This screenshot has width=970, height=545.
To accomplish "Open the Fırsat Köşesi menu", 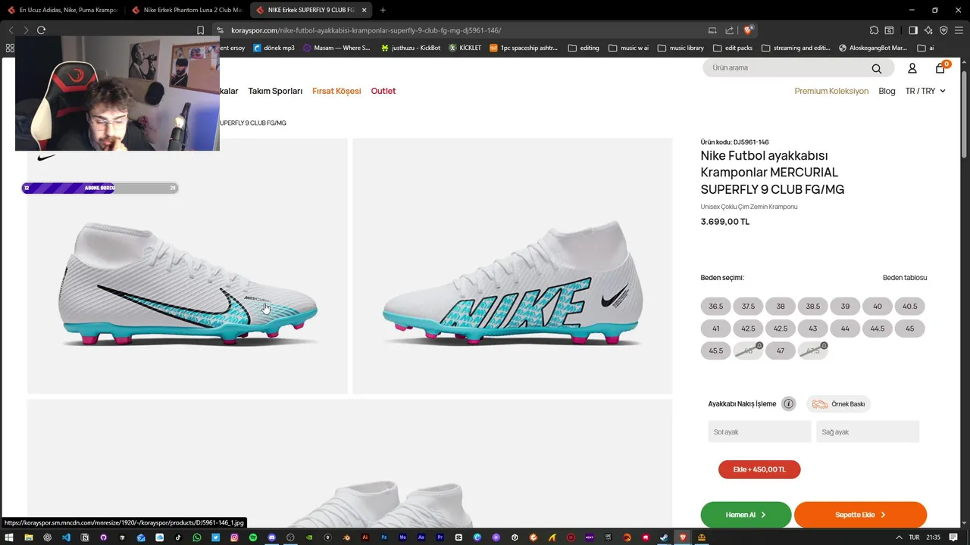I will click(x=336, y=91).
